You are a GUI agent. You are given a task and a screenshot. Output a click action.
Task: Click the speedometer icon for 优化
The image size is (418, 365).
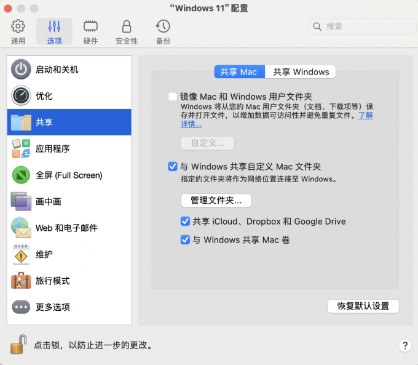point(21,95)
